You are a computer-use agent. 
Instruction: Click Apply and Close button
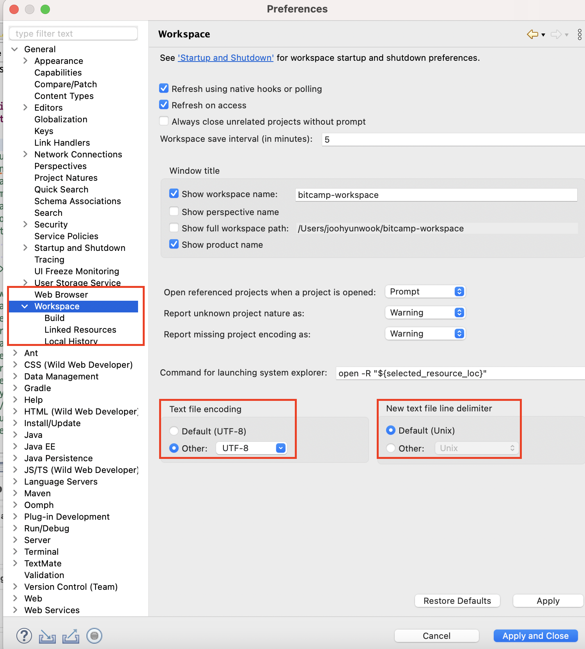pos(535,636)
